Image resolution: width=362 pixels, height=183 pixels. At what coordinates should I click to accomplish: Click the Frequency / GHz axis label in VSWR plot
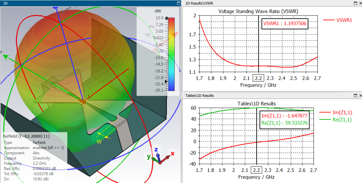[258, 85]
